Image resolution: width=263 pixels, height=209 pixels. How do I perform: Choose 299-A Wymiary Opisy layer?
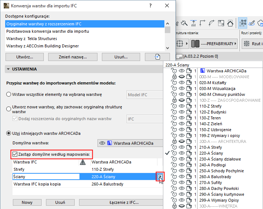[x=219, y=200]
